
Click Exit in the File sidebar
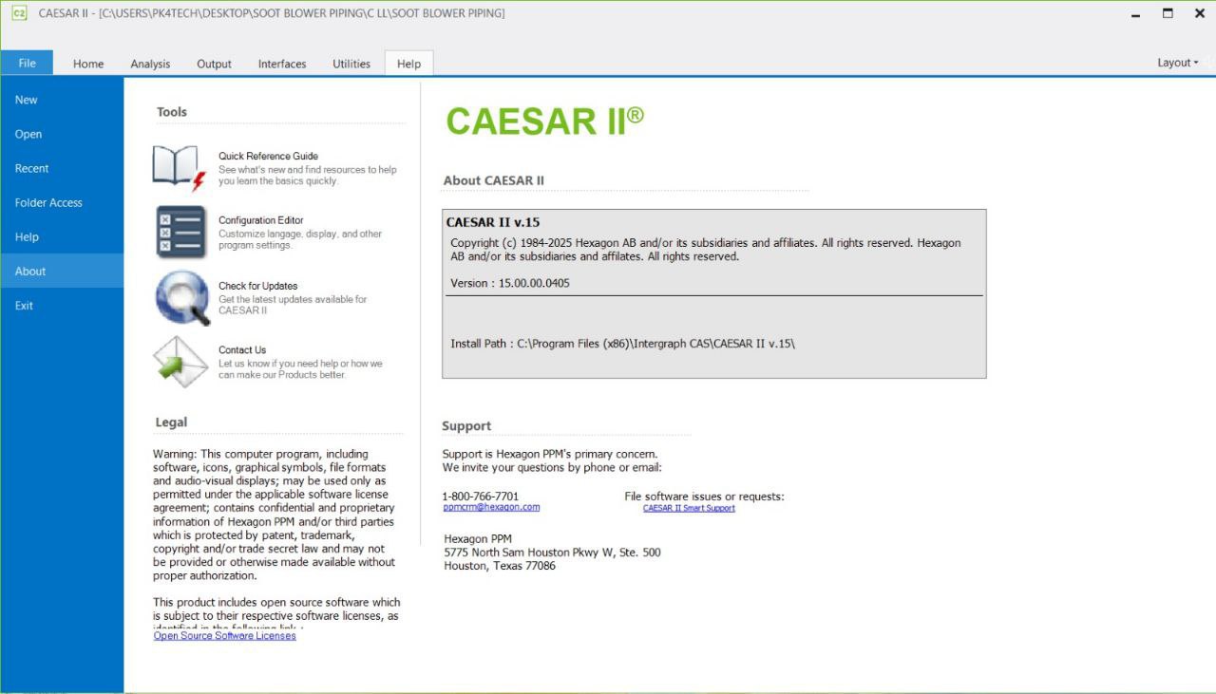point(24,305)
